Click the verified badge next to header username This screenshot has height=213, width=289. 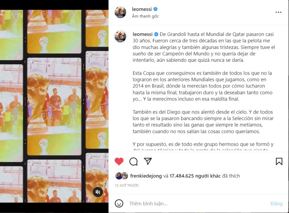[155, 9]
